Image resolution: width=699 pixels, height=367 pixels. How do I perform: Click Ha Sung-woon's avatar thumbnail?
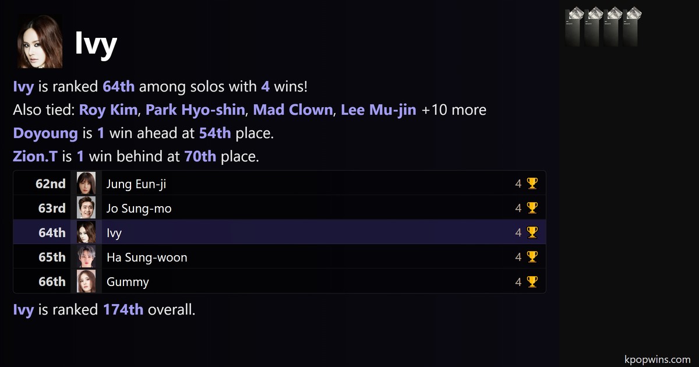point(86,257)
